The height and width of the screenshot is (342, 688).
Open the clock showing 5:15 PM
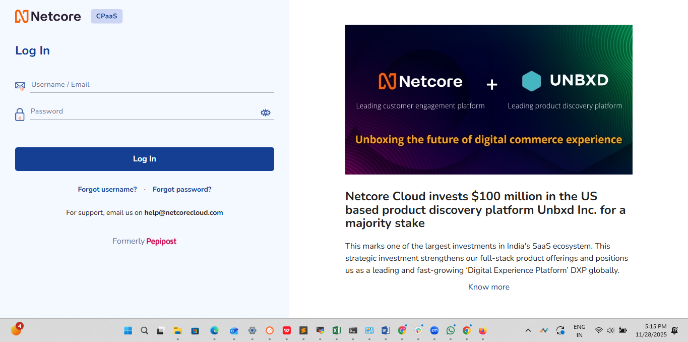tap(651, 330)
